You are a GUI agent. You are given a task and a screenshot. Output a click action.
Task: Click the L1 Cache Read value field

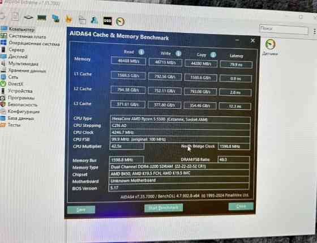pos(128,75)
